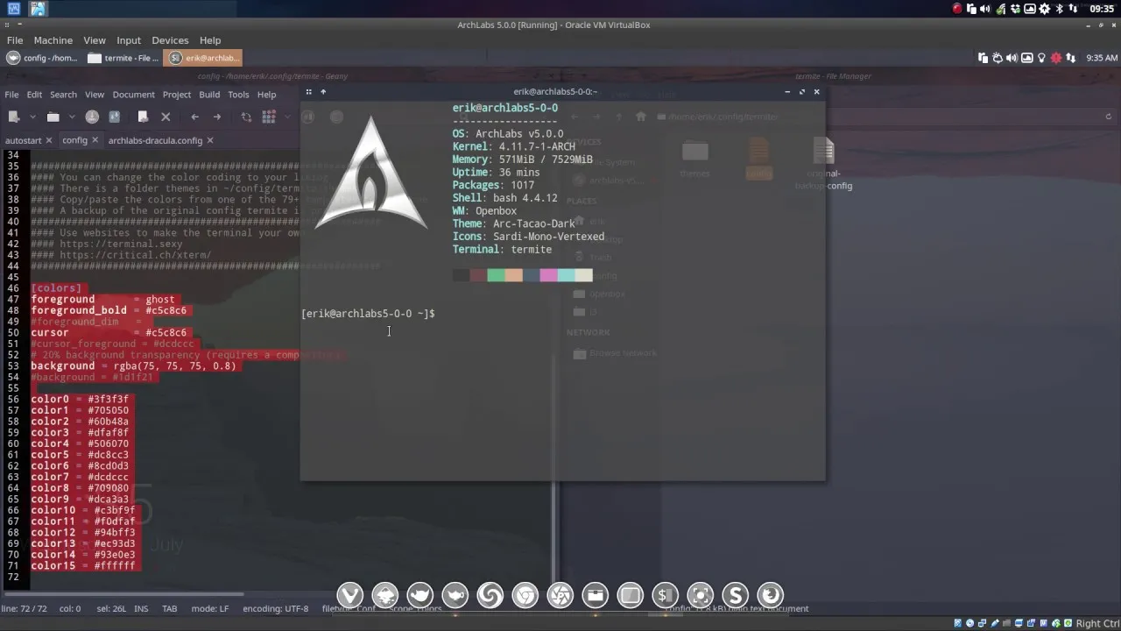Viewport: 1121px width, 631px height.
Task: Open the dropdown chevron at toolbar's right end
Action: pos(286,117)
